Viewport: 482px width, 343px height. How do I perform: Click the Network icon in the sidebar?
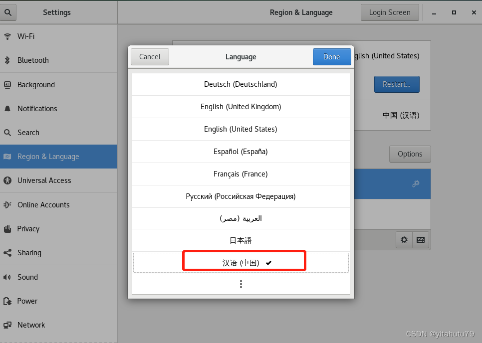pyautogui.click(x=7, y=325)
